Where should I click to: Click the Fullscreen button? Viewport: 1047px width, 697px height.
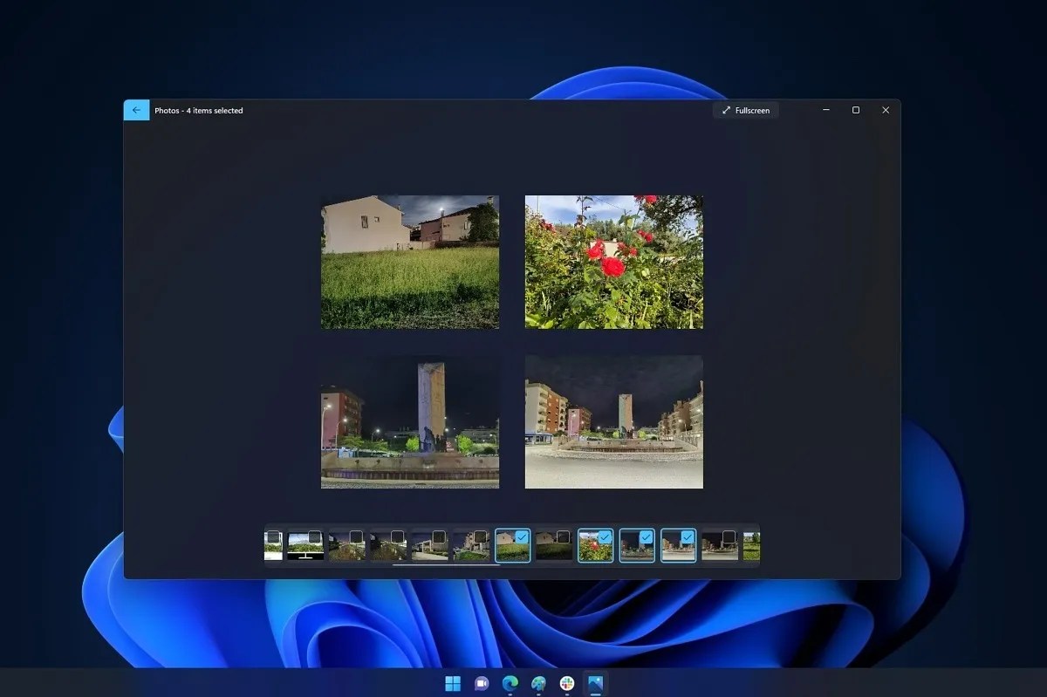746,110
